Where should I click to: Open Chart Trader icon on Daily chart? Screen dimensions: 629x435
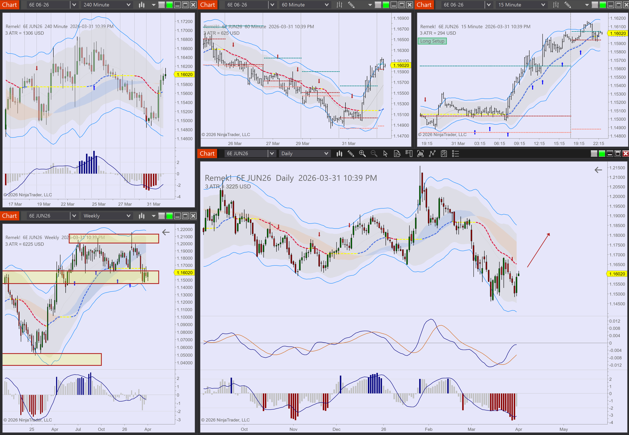(409, 154)
